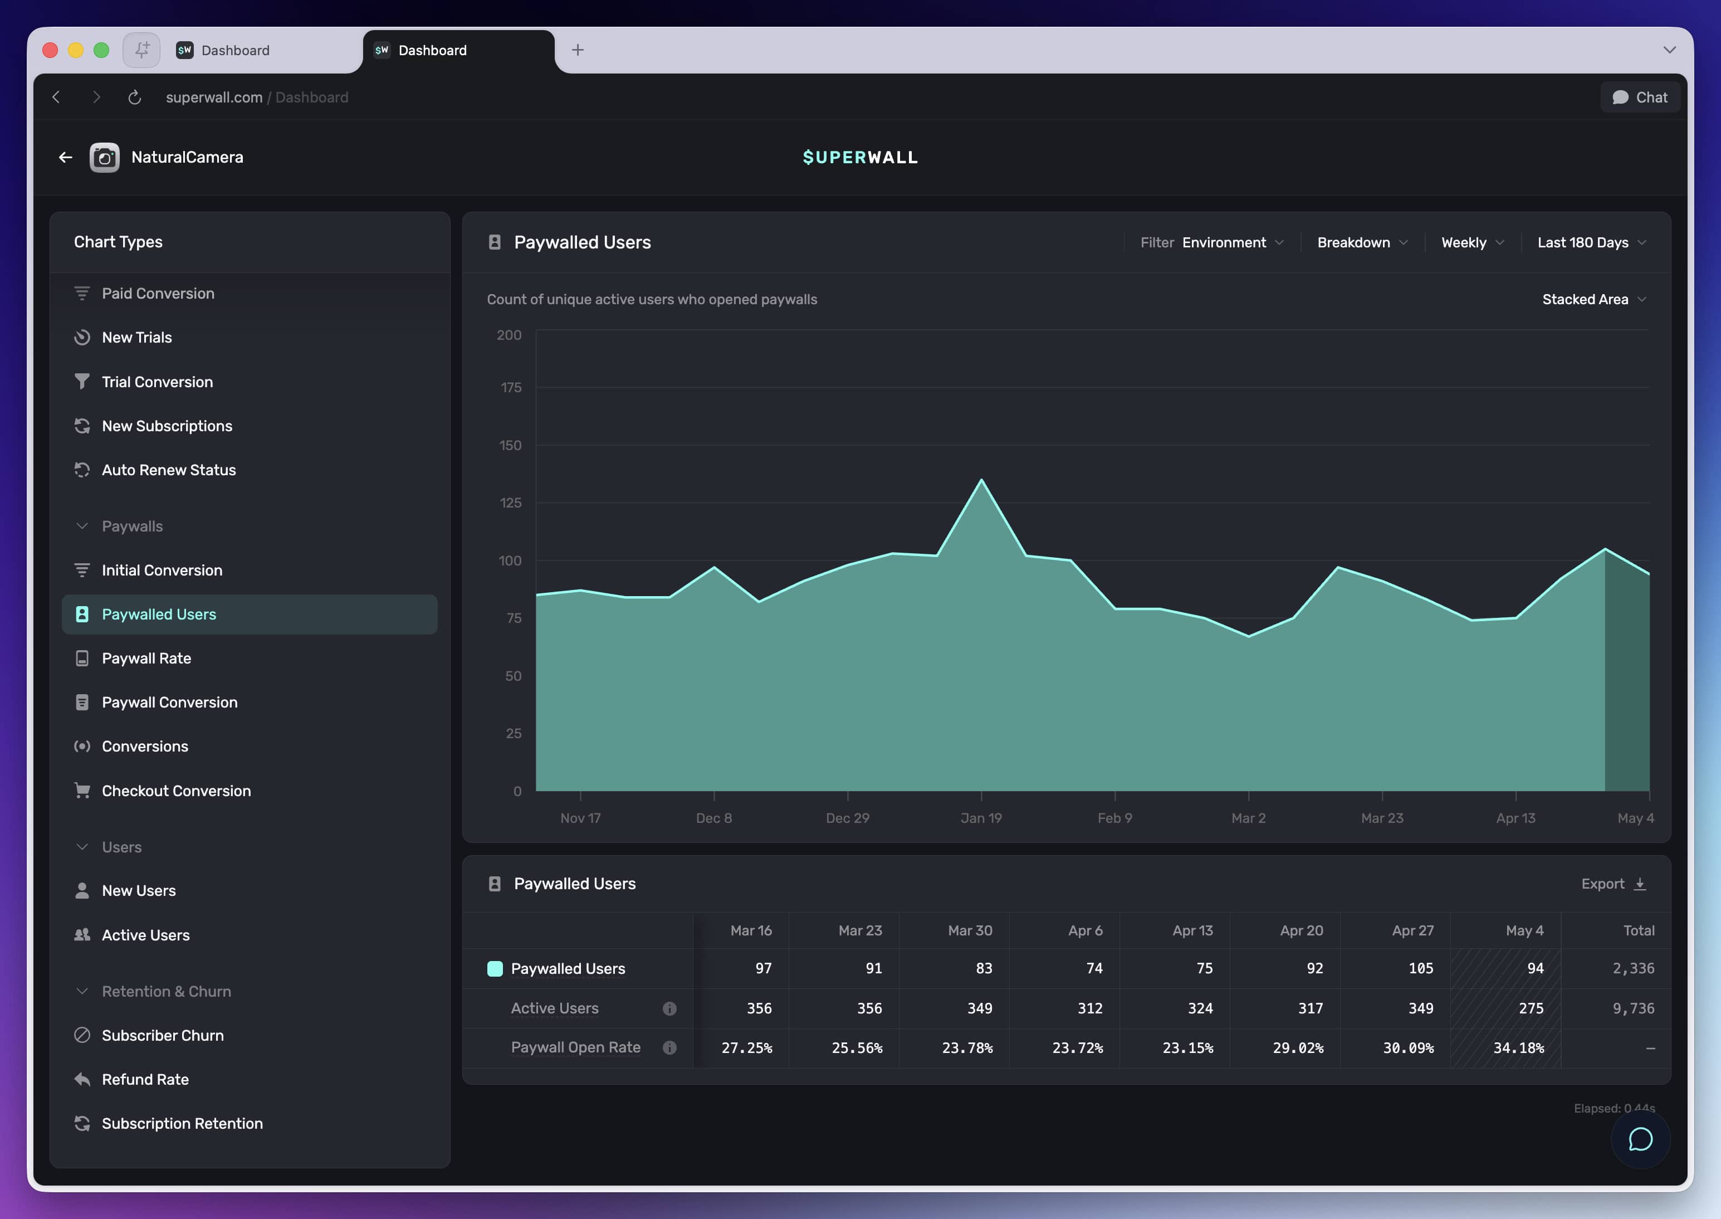
Task: Open the floating chat bubble
Action: 1640,1139
